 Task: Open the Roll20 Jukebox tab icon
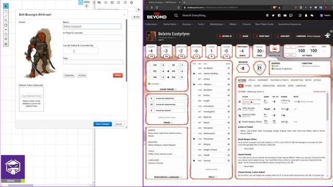pyautogui.click(x=119, y=3)
